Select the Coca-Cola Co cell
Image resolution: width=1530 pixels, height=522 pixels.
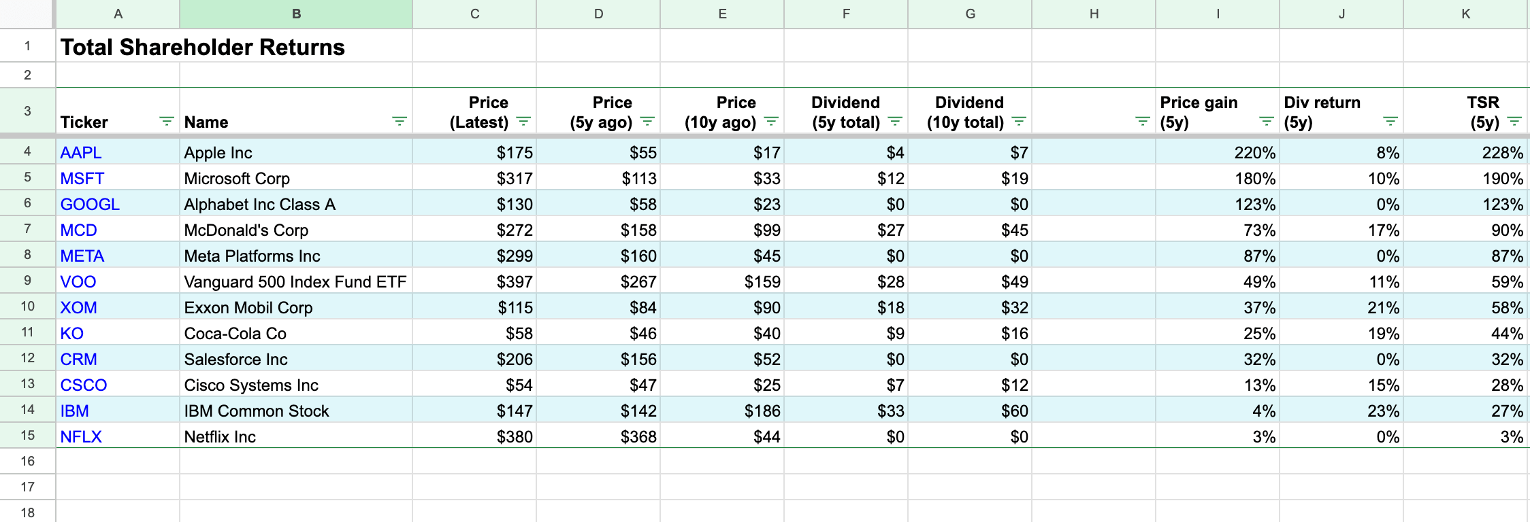pyautogui.click(x=296, y=333)
